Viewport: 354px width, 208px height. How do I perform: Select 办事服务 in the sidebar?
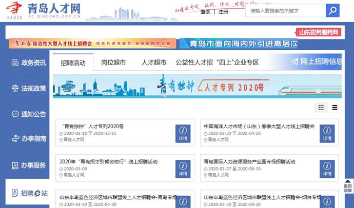coord(29,165)
